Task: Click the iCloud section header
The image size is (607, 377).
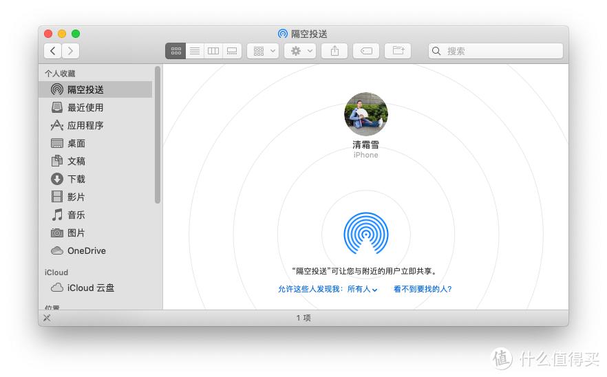Action: (56, 272)
